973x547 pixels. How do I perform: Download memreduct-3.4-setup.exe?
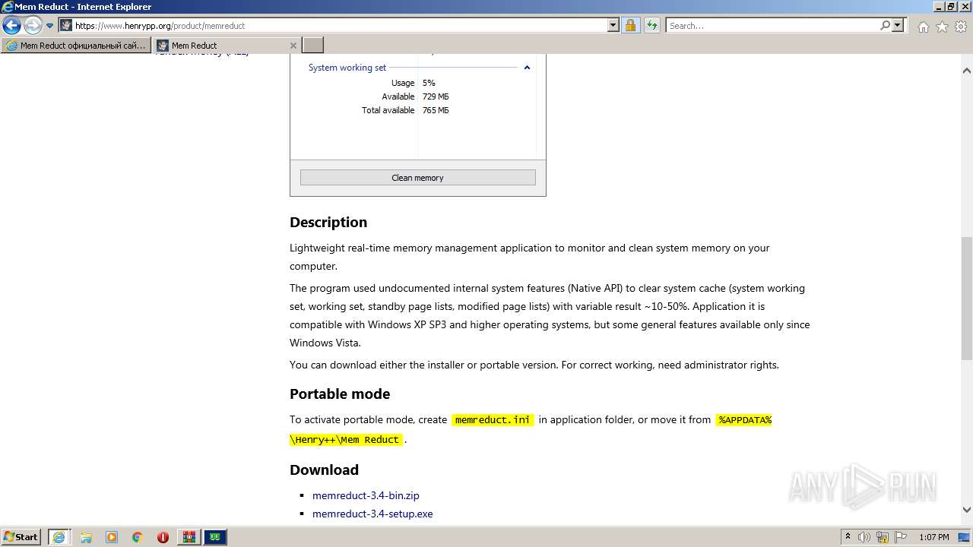tap(372, 514)
